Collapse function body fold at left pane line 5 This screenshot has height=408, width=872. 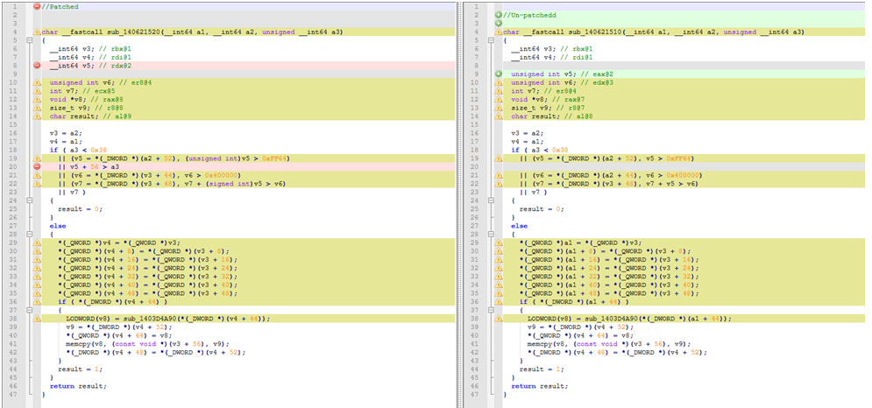pyautogui.click(x=30, y=41)
